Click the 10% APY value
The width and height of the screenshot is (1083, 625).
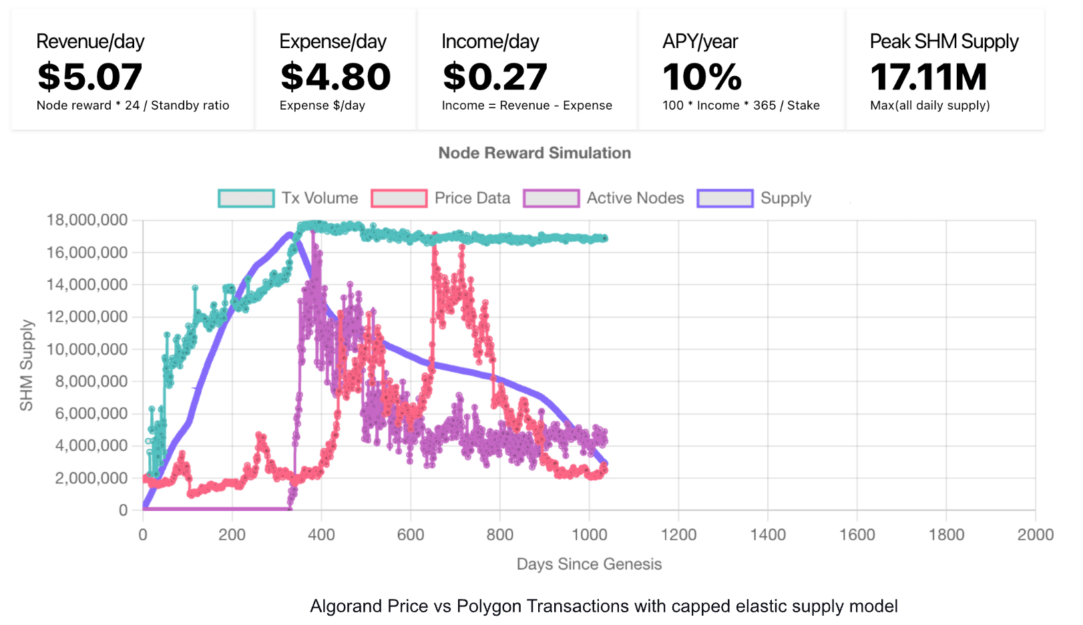[x=702, y=77]
